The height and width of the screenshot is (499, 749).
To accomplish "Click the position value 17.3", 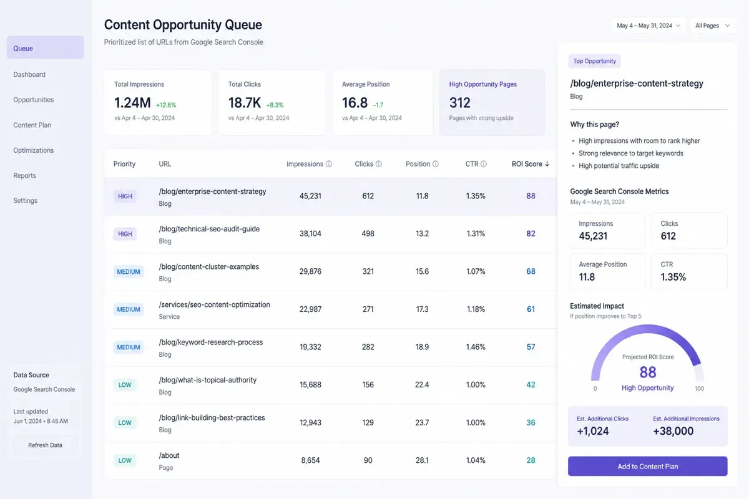I will pos(423,309).
